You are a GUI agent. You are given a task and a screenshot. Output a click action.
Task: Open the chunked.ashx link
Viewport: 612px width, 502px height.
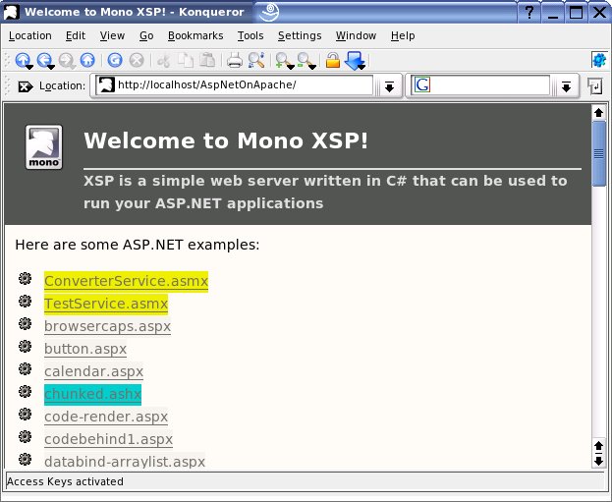[x=92, y=394]
